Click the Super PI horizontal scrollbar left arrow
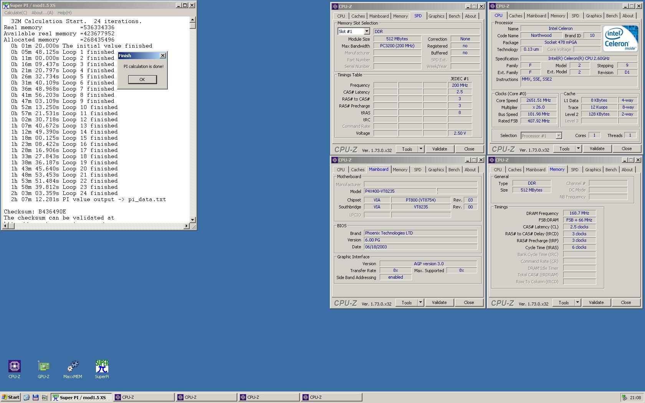Screen dimensions: 645x403 (5, 226)
